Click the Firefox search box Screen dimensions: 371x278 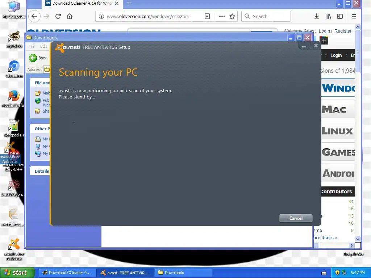pos(266,16)
